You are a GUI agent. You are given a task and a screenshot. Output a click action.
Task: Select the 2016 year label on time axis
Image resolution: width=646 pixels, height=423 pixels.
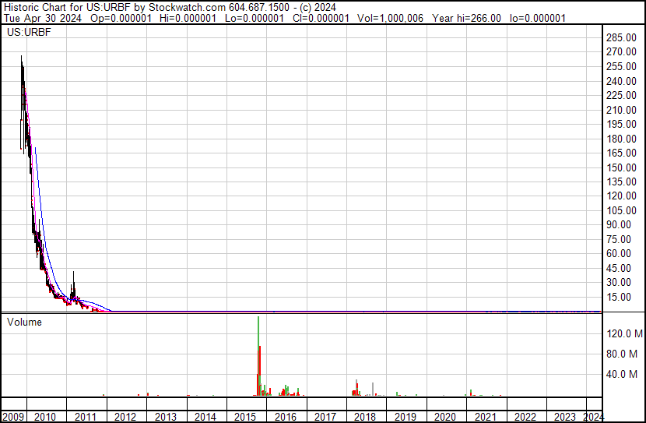tap(286, 417)
